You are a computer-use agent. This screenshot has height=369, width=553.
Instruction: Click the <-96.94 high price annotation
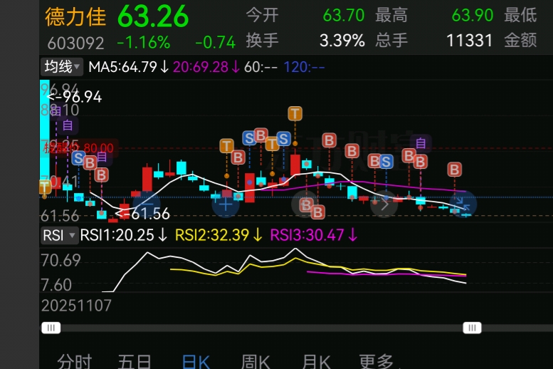75,97
